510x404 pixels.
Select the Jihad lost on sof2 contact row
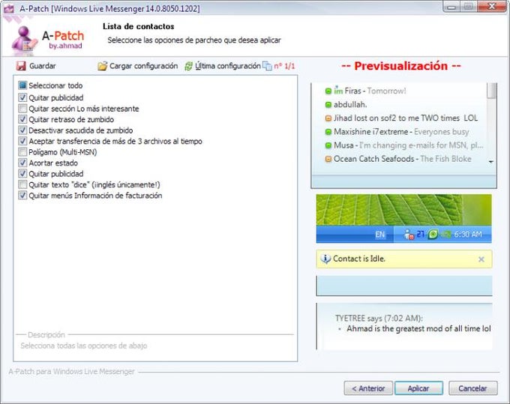coord(402,118)
